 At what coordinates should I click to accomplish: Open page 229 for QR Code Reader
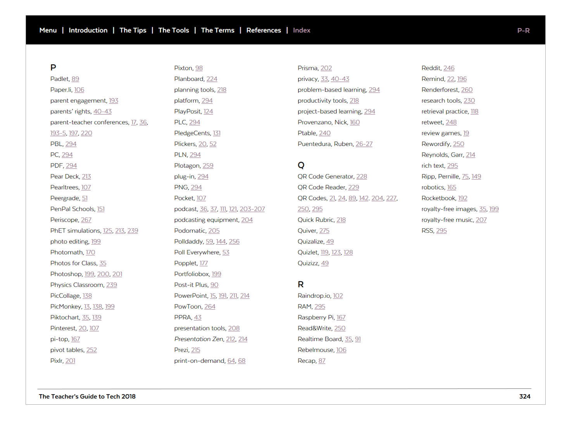tap(353, 187)
